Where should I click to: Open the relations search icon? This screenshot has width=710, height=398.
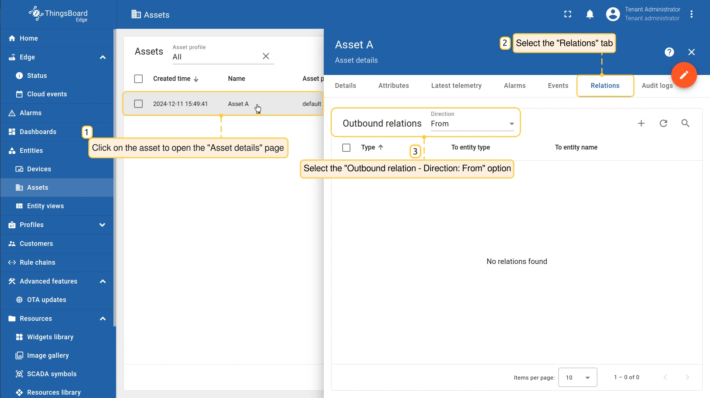(x=685, y=123)
